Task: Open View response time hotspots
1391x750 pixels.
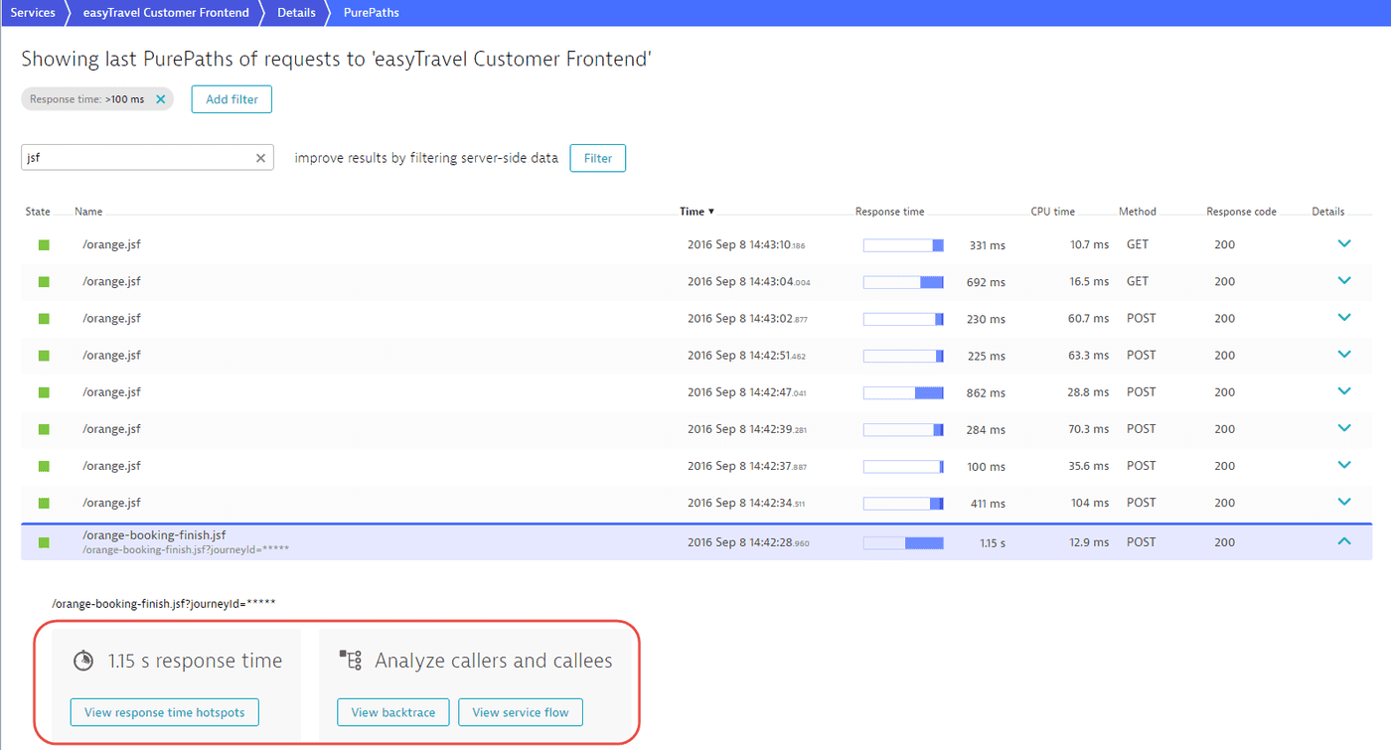Action: (165, 712)
